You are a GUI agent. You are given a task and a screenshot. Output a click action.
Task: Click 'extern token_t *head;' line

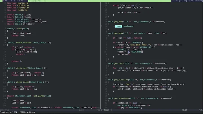(x=19, y=17)
